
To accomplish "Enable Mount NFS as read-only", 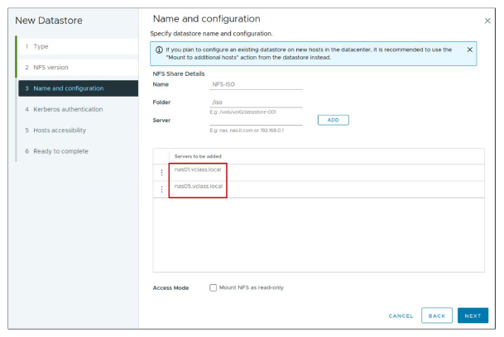I will click(x=214, y=287).
